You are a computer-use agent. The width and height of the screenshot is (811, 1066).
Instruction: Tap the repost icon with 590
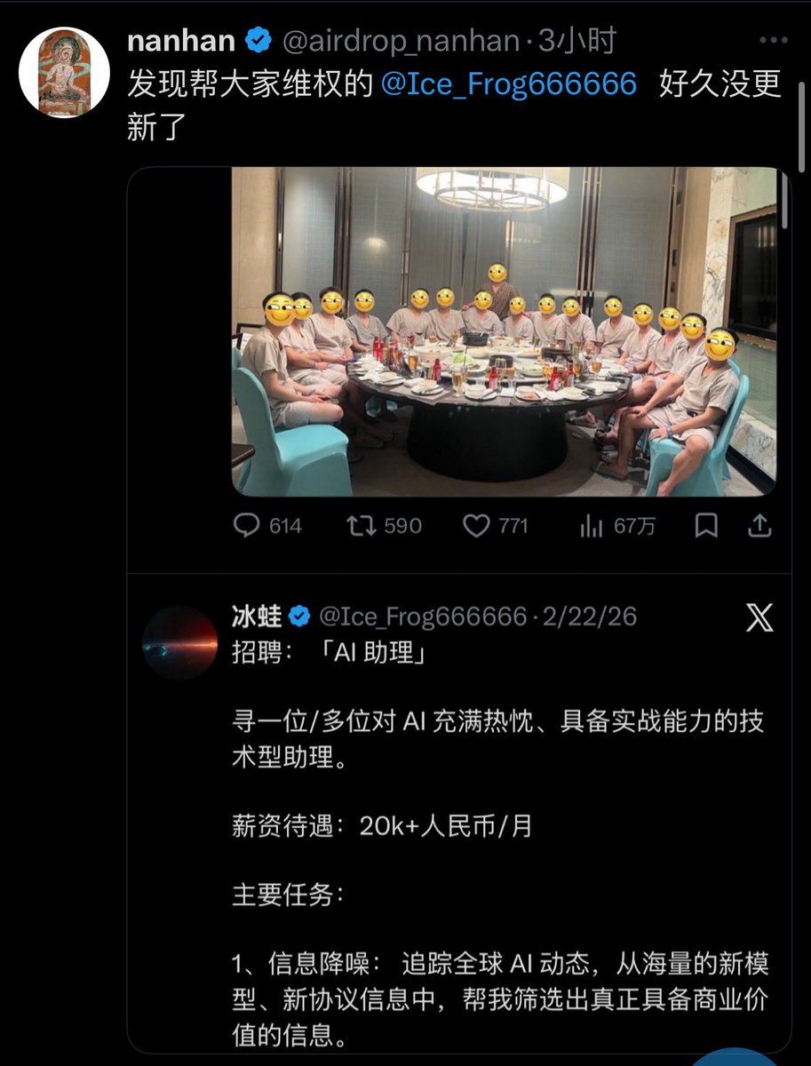[x=361, y=526]
